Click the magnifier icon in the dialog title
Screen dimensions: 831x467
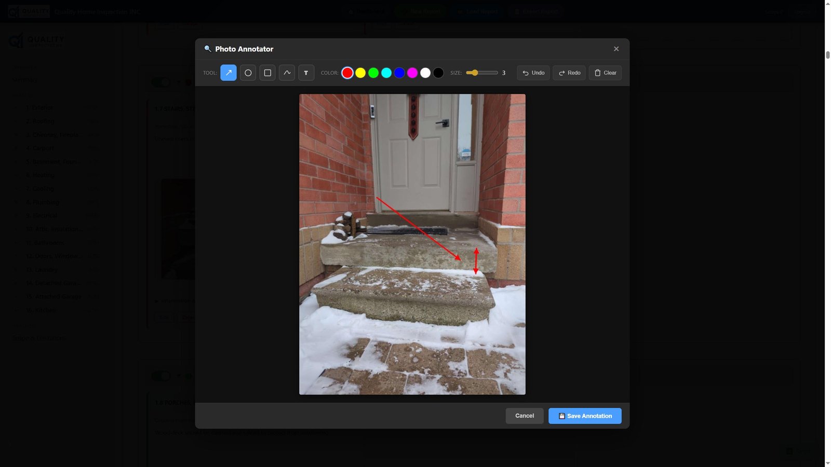[207, 49]
